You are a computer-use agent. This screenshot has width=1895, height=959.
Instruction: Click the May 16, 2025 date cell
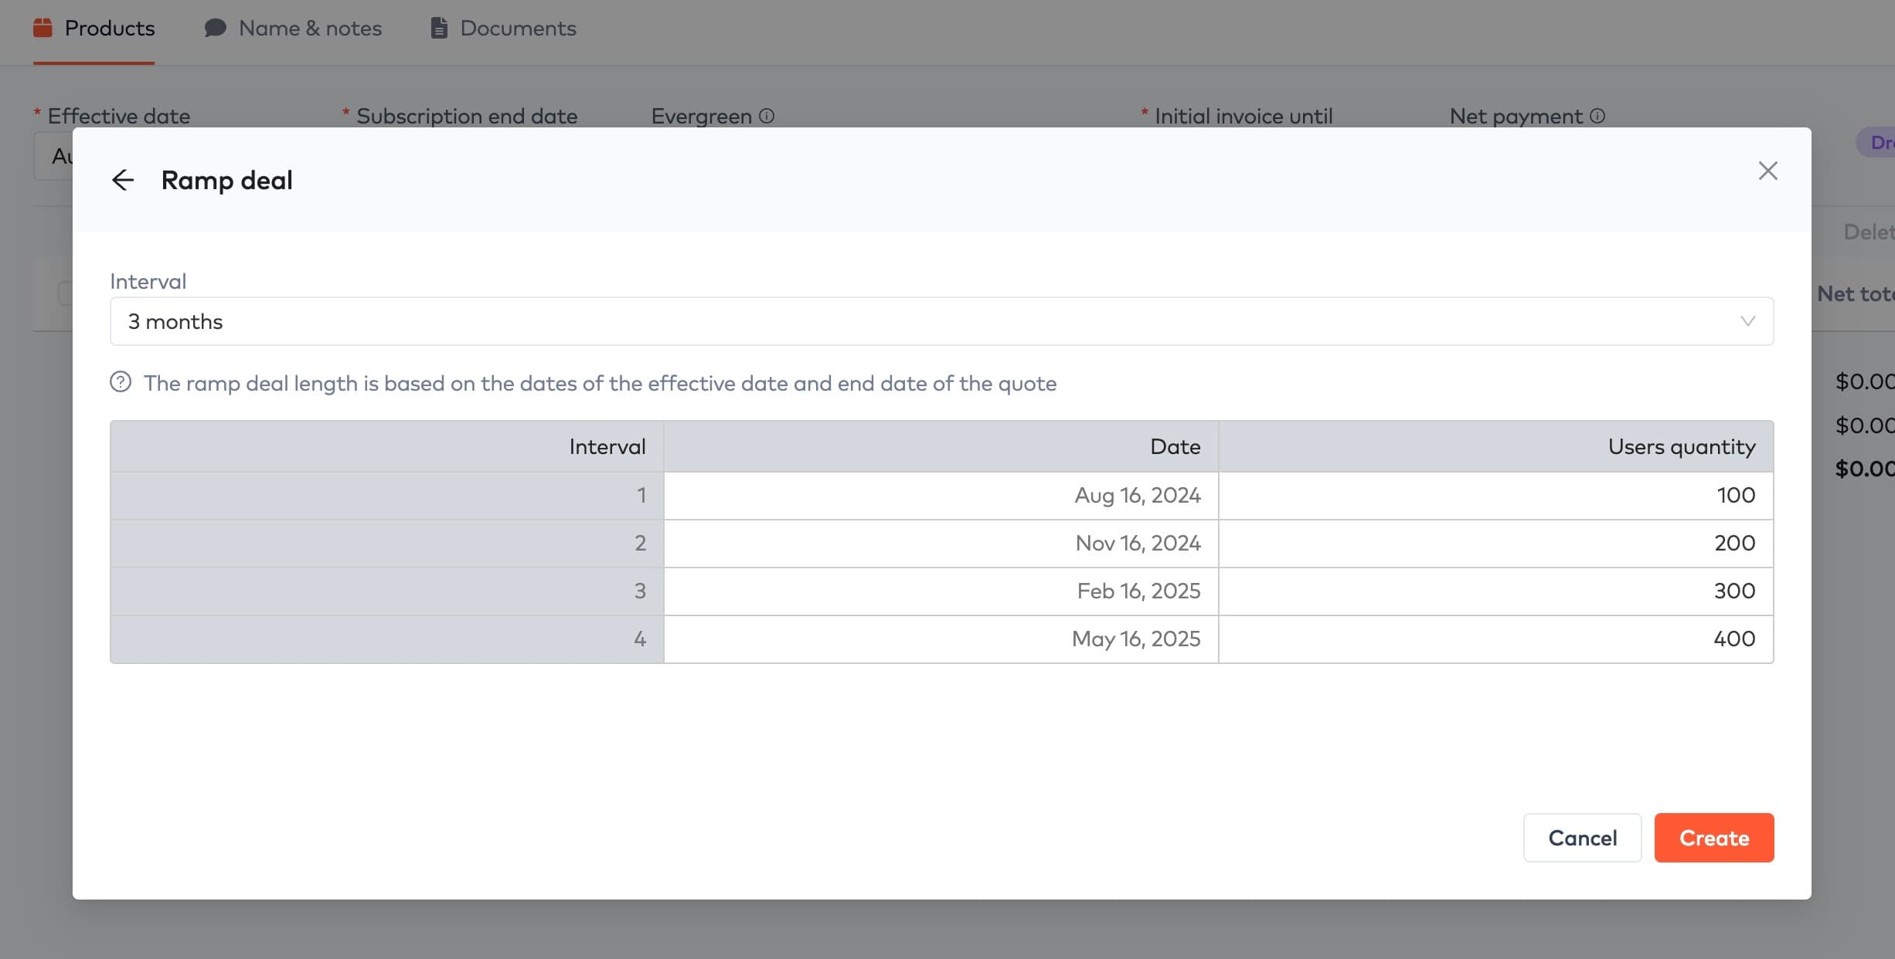[x=941, y=639]
